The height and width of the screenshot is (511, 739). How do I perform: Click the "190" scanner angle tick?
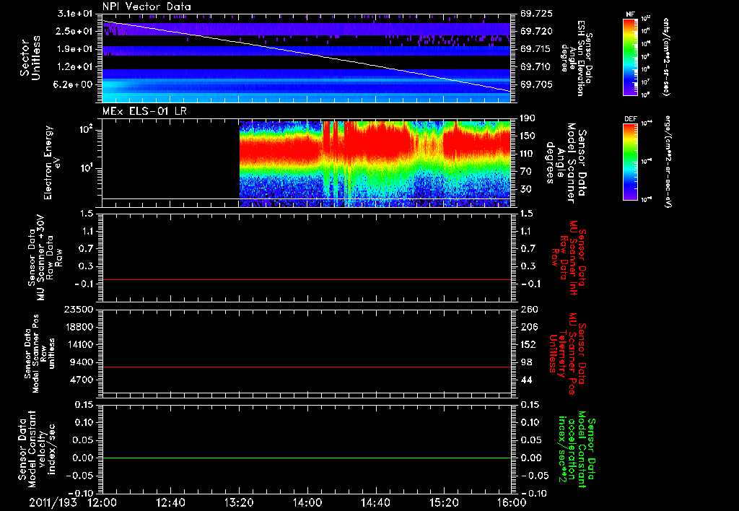point(528,118)
